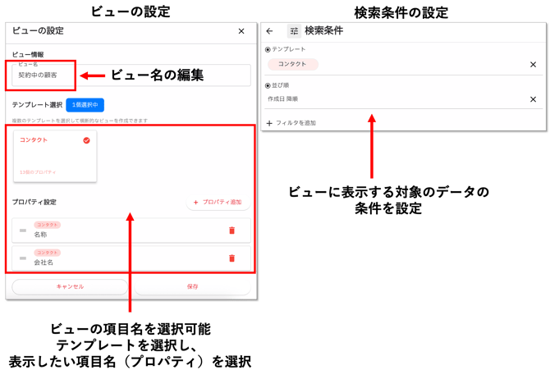Close the ビューの設定 dialog

click(x=241, y=31)
